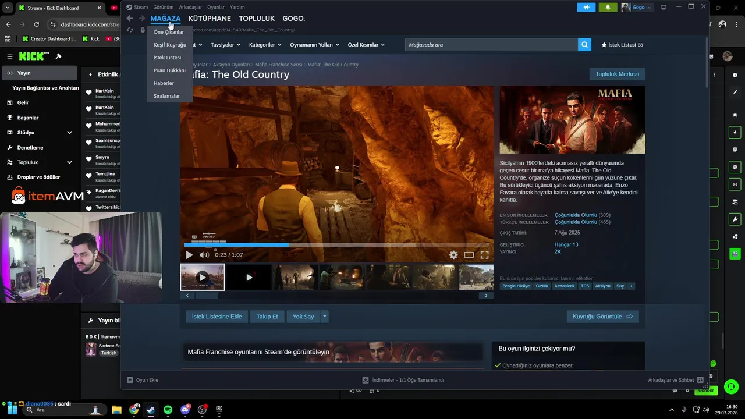Select İstek Listesi from the store menu

(x=167, y=58)
